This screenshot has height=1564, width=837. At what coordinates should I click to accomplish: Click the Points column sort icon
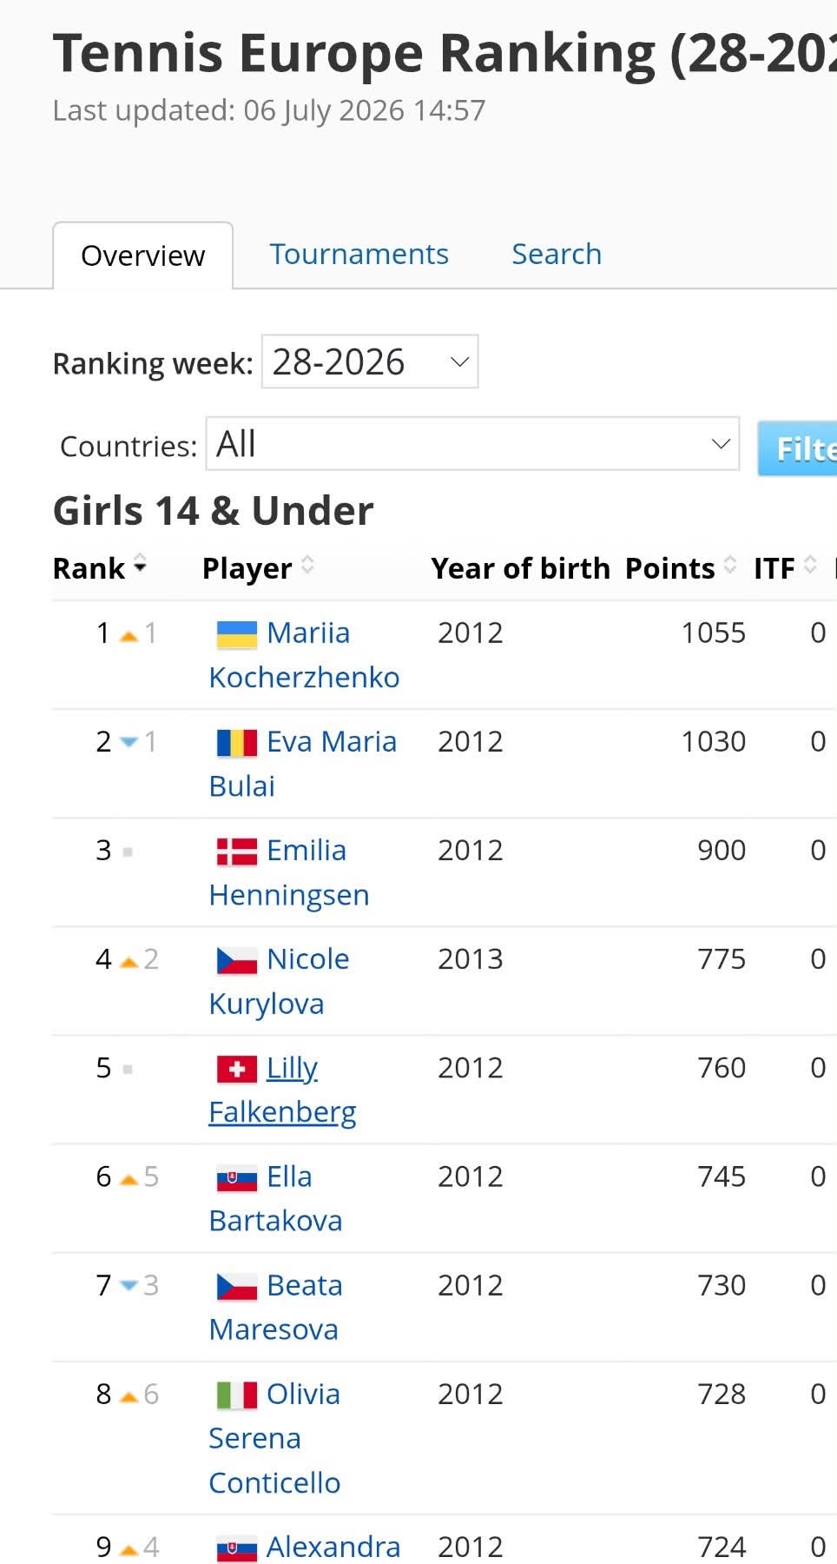[730, 566]
